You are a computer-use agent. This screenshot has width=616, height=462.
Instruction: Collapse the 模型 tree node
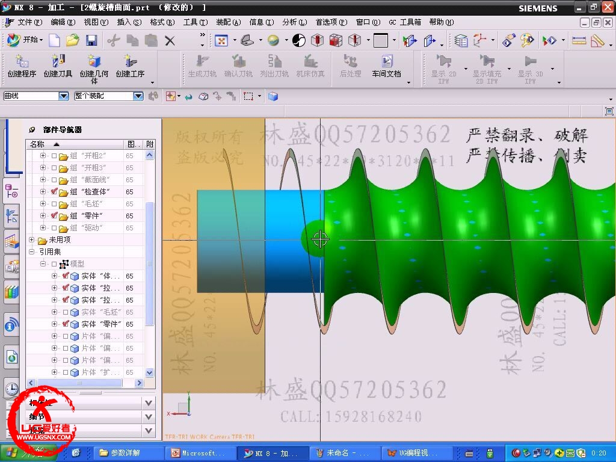click(x=43, y=264)
